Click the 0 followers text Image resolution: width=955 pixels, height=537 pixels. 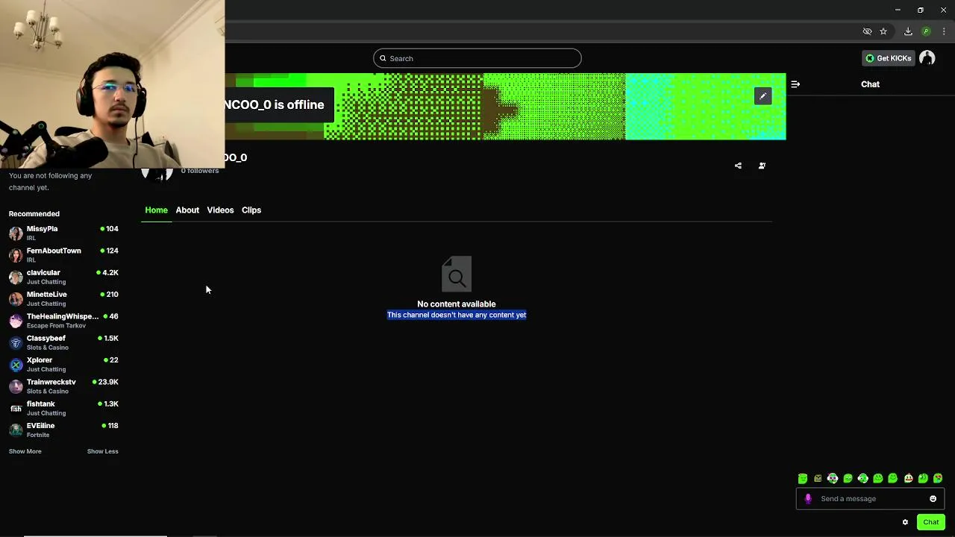click(x=200, y=171)
